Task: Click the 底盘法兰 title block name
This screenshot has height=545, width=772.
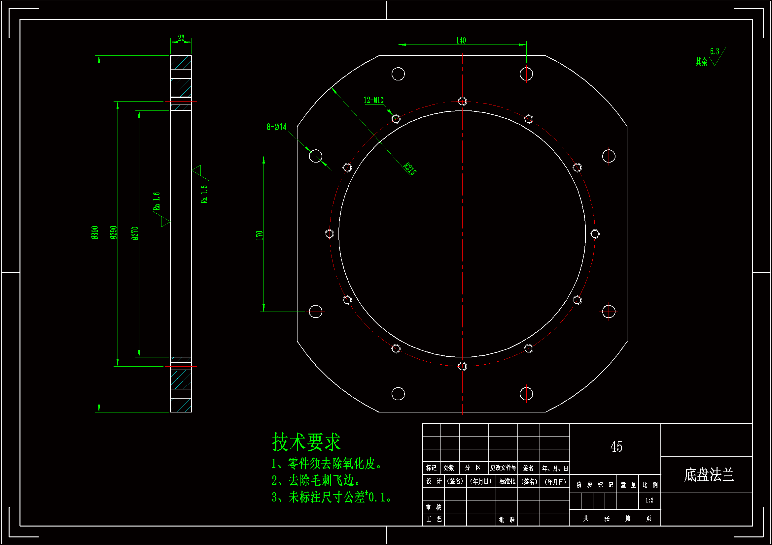Action: (x=709, y=475)
